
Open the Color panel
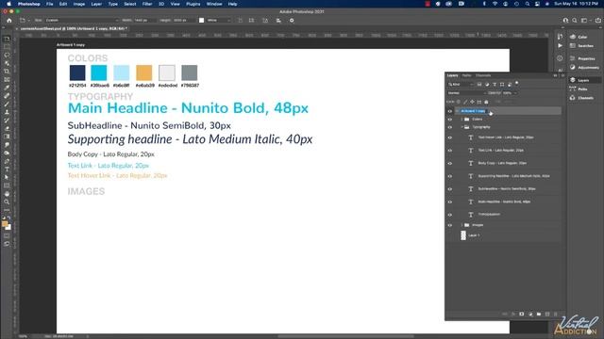pyautogui.click(x=579, y=37)
